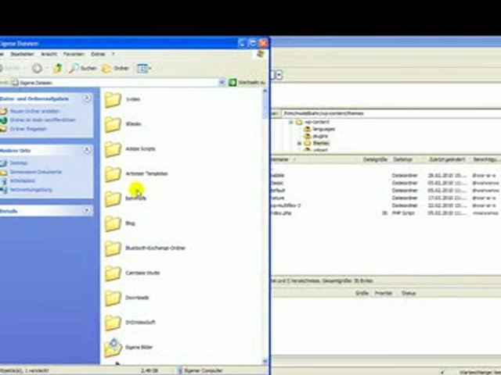The image size is (501, 375).
Task: Select the Adobe Scripts folder icon
Action: click(114, 148)
